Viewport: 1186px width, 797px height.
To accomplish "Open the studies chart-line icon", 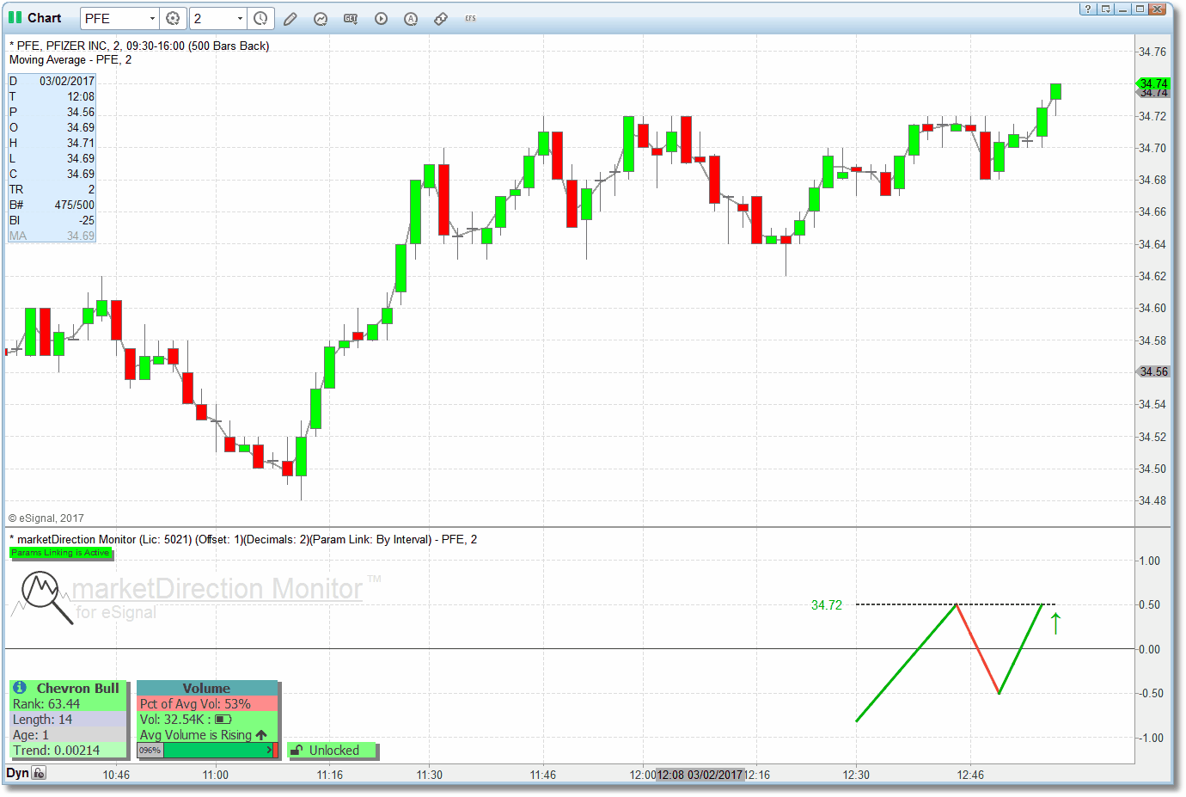I will click(321, 18).
